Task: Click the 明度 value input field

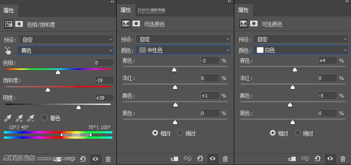Action: click(104, 97)
